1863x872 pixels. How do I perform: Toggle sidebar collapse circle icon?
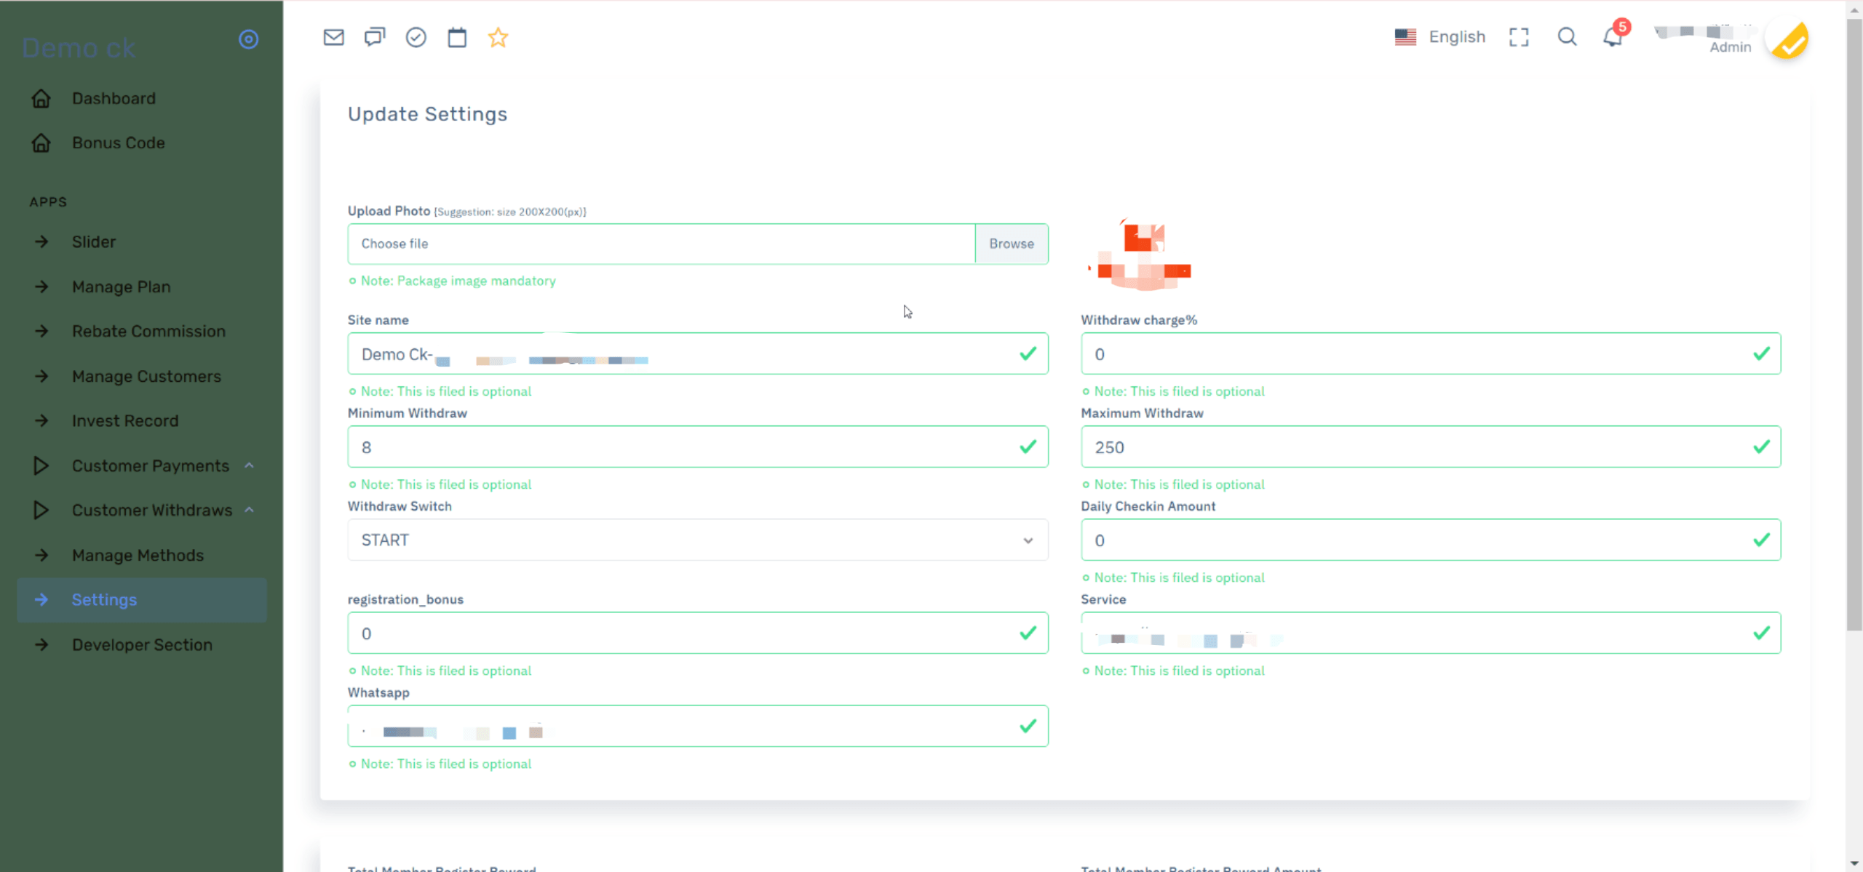point(249,39)
